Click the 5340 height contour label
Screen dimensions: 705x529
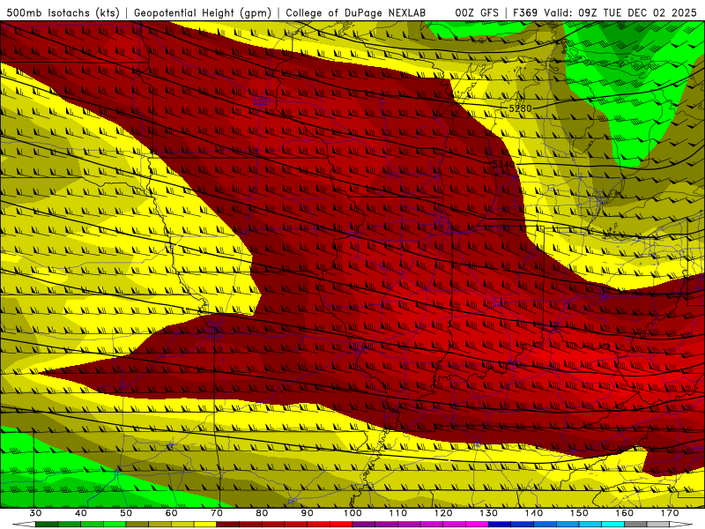pyautogui.click(x=503, y=165)
